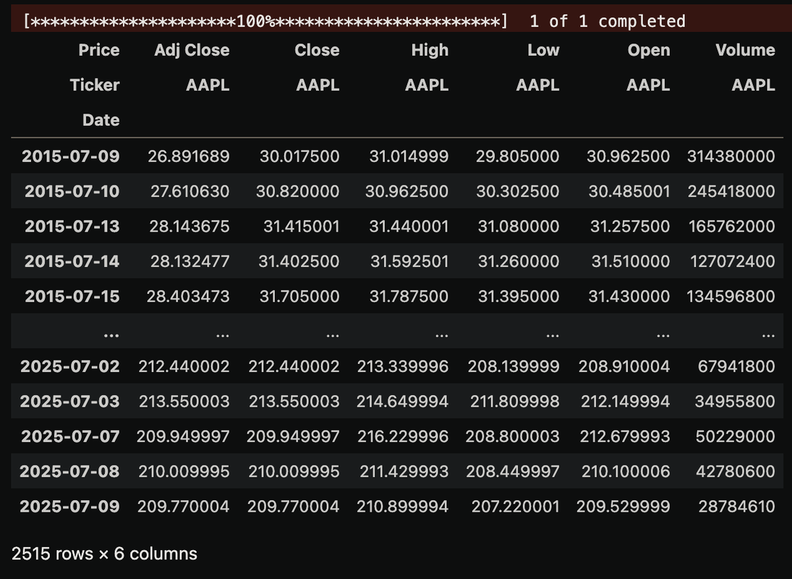
Task: Click Volume value 50229000
Action: (x=736, y=436)
